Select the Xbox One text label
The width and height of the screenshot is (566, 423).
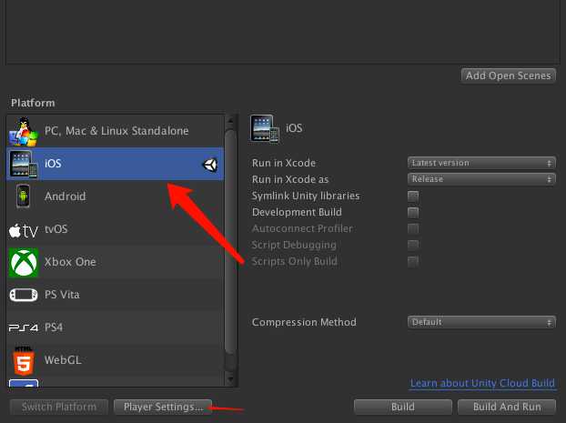(70, 262)
